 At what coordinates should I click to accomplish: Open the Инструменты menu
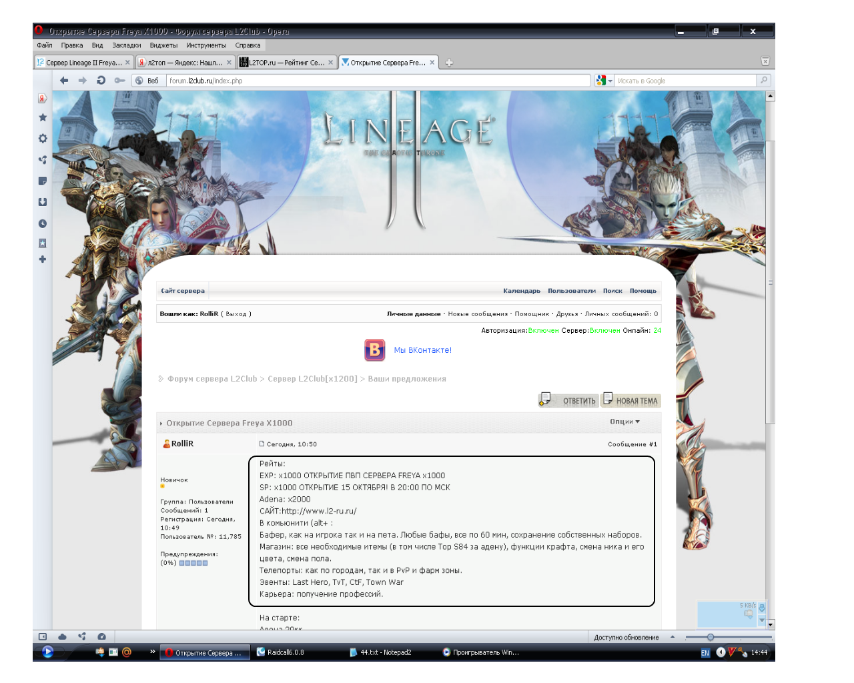[x=206, y=45]
